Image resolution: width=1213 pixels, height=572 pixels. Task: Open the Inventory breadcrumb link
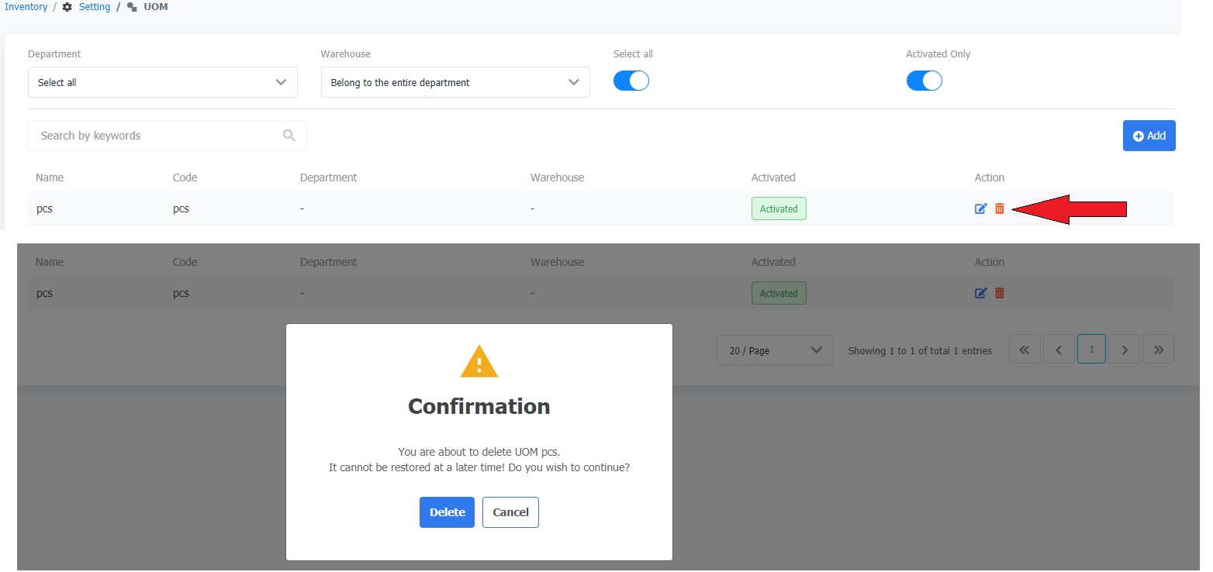[26, 7]
